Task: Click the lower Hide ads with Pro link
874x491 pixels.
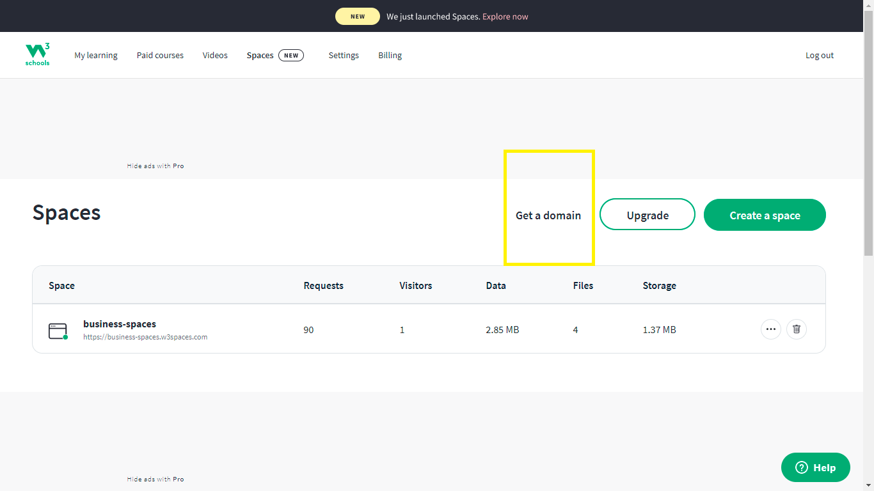Action: pyautogui.click(x=155, y=479)
